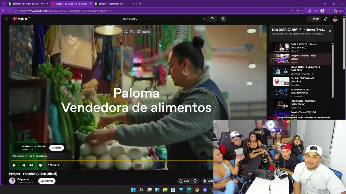Skip to next video

click(x=31, y=165)
